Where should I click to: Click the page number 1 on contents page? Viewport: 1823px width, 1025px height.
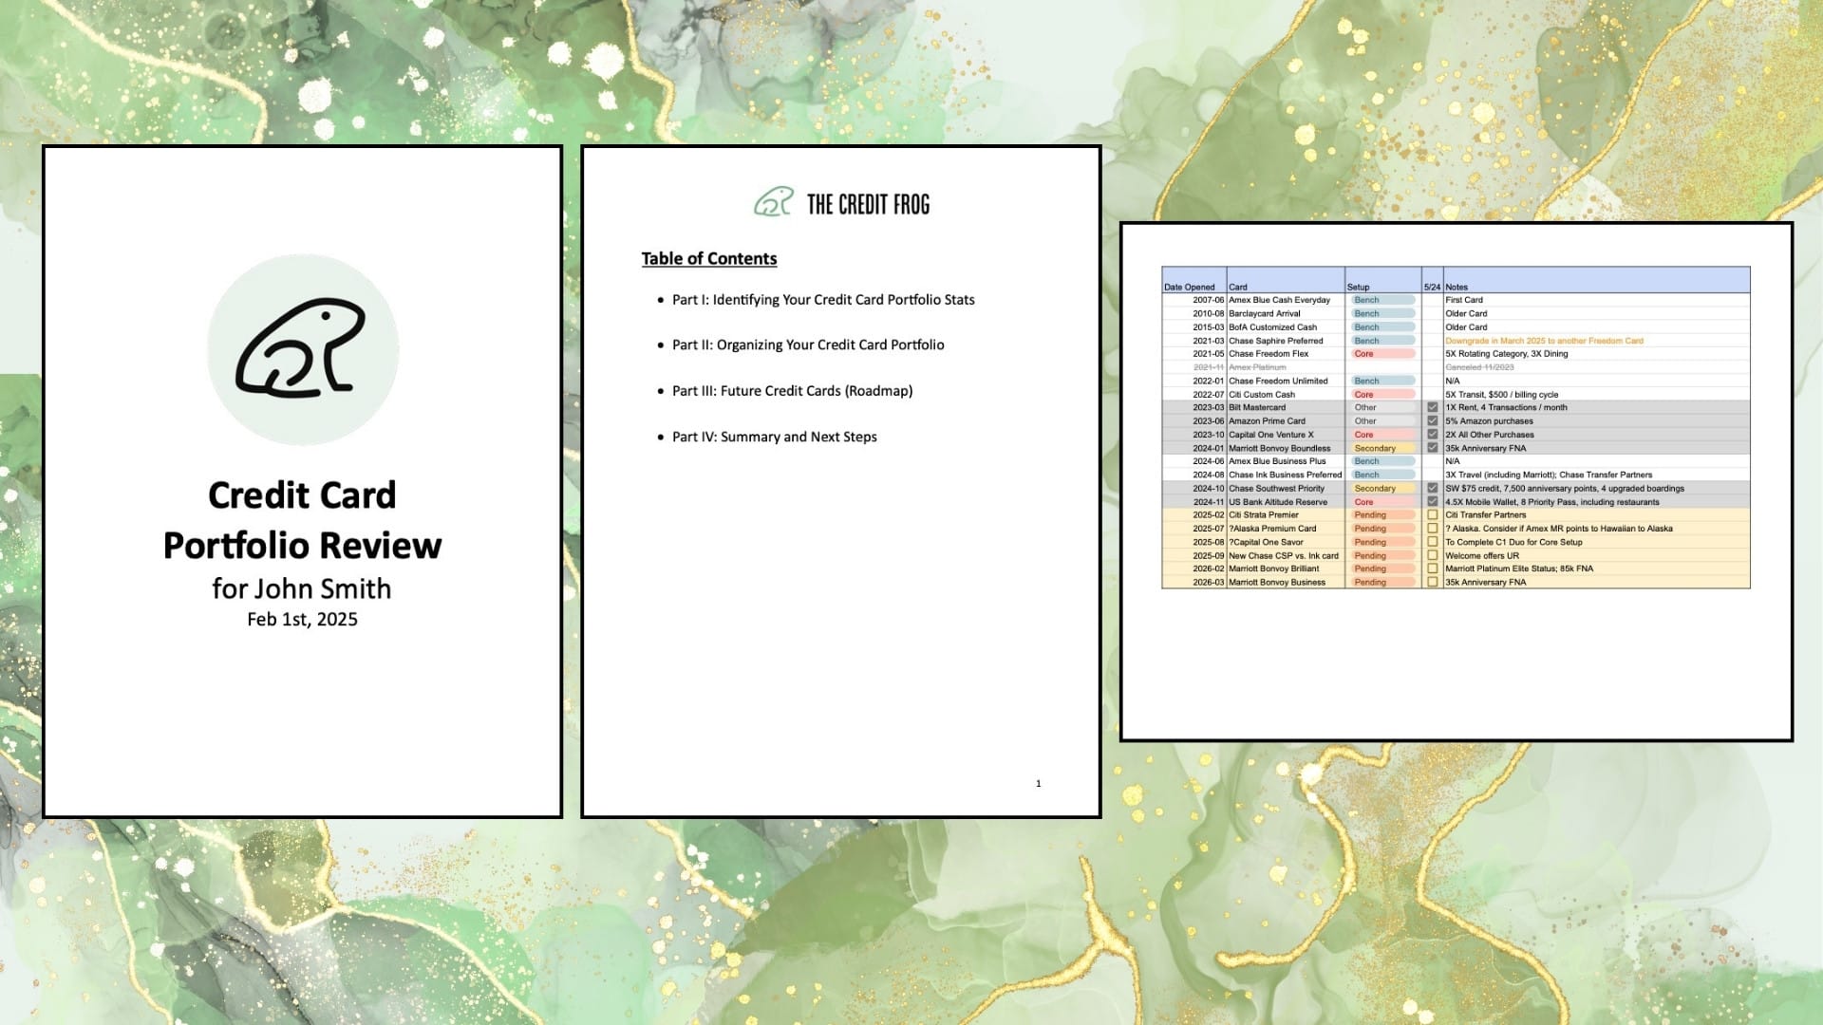pos(1038,783)
